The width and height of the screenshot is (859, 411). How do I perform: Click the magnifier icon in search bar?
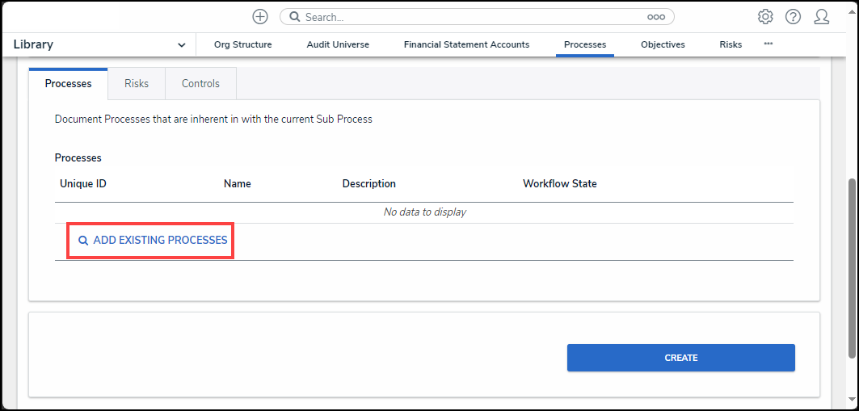(295, 17)
